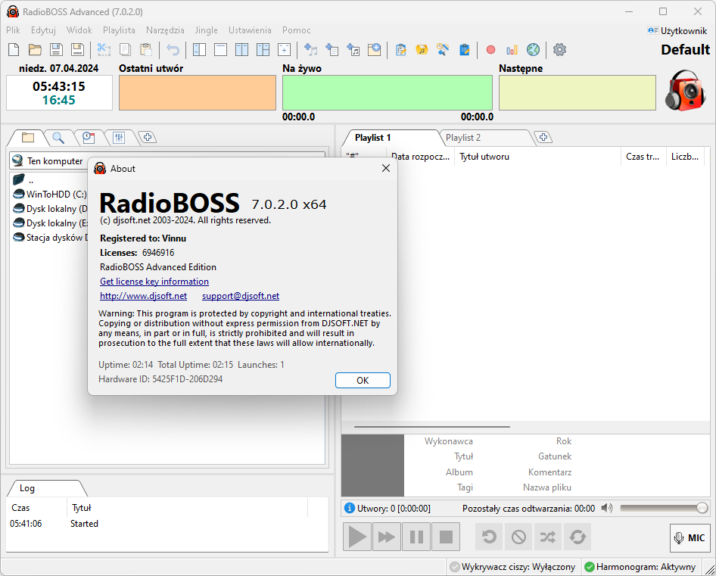Adjust the volume slider handle

pyautogui.click(x=702, y=508)
